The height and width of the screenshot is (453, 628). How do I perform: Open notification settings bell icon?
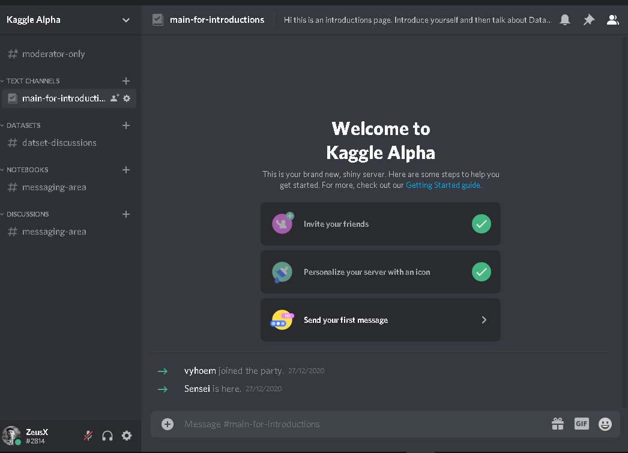coord(565,20)
